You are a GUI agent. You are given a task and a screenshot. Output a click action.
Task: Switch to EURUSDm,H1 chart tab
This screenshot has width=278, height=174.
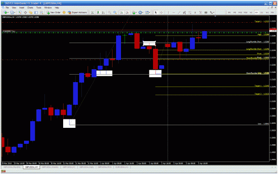click(x=122, y=167)
